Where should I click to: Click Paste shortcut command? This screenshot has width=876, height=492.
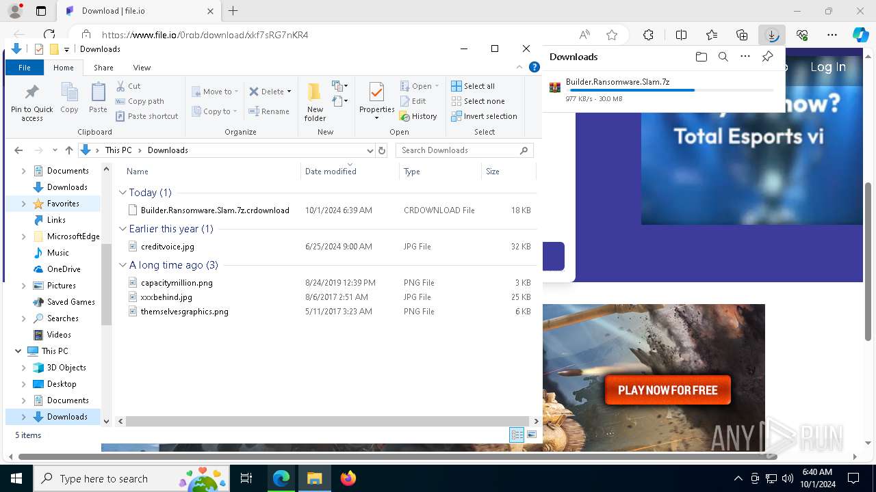point(147,116)
